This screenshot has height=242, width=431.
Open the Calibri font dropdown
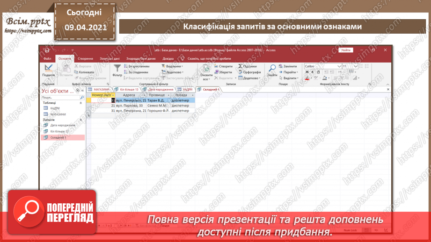pyautogui.click(x=339, y=66)
